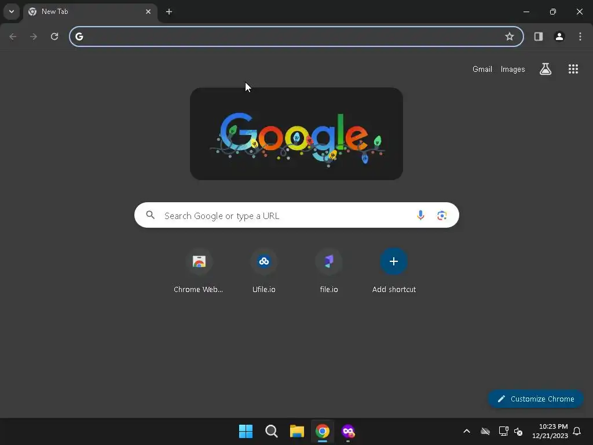Select the New Tab tab
Screen dimensions: 593x445
tap(90, 12)
